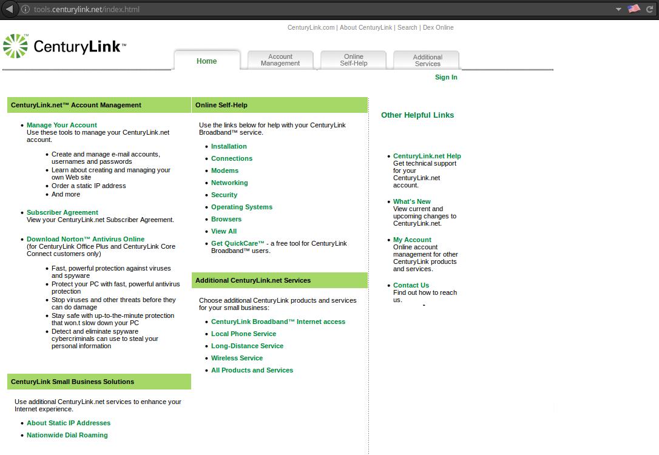Click the Sign In link

tap(446, 77)
